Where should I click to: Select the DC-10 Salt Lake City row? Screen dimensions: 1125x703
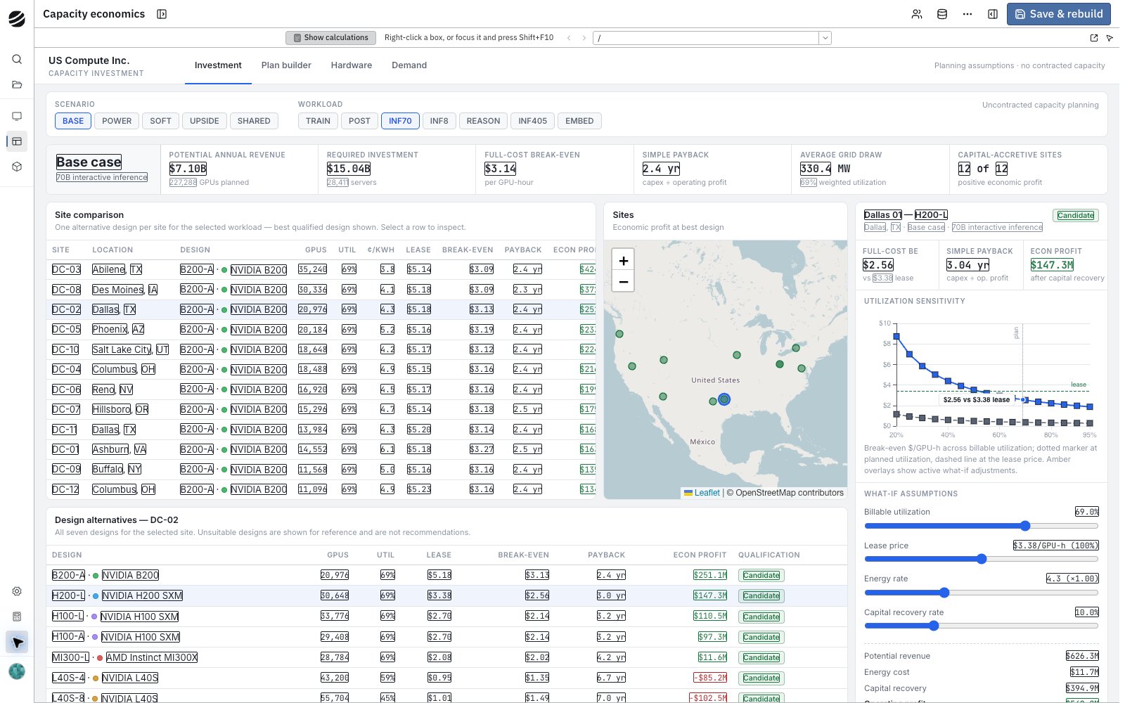point(321,349)
